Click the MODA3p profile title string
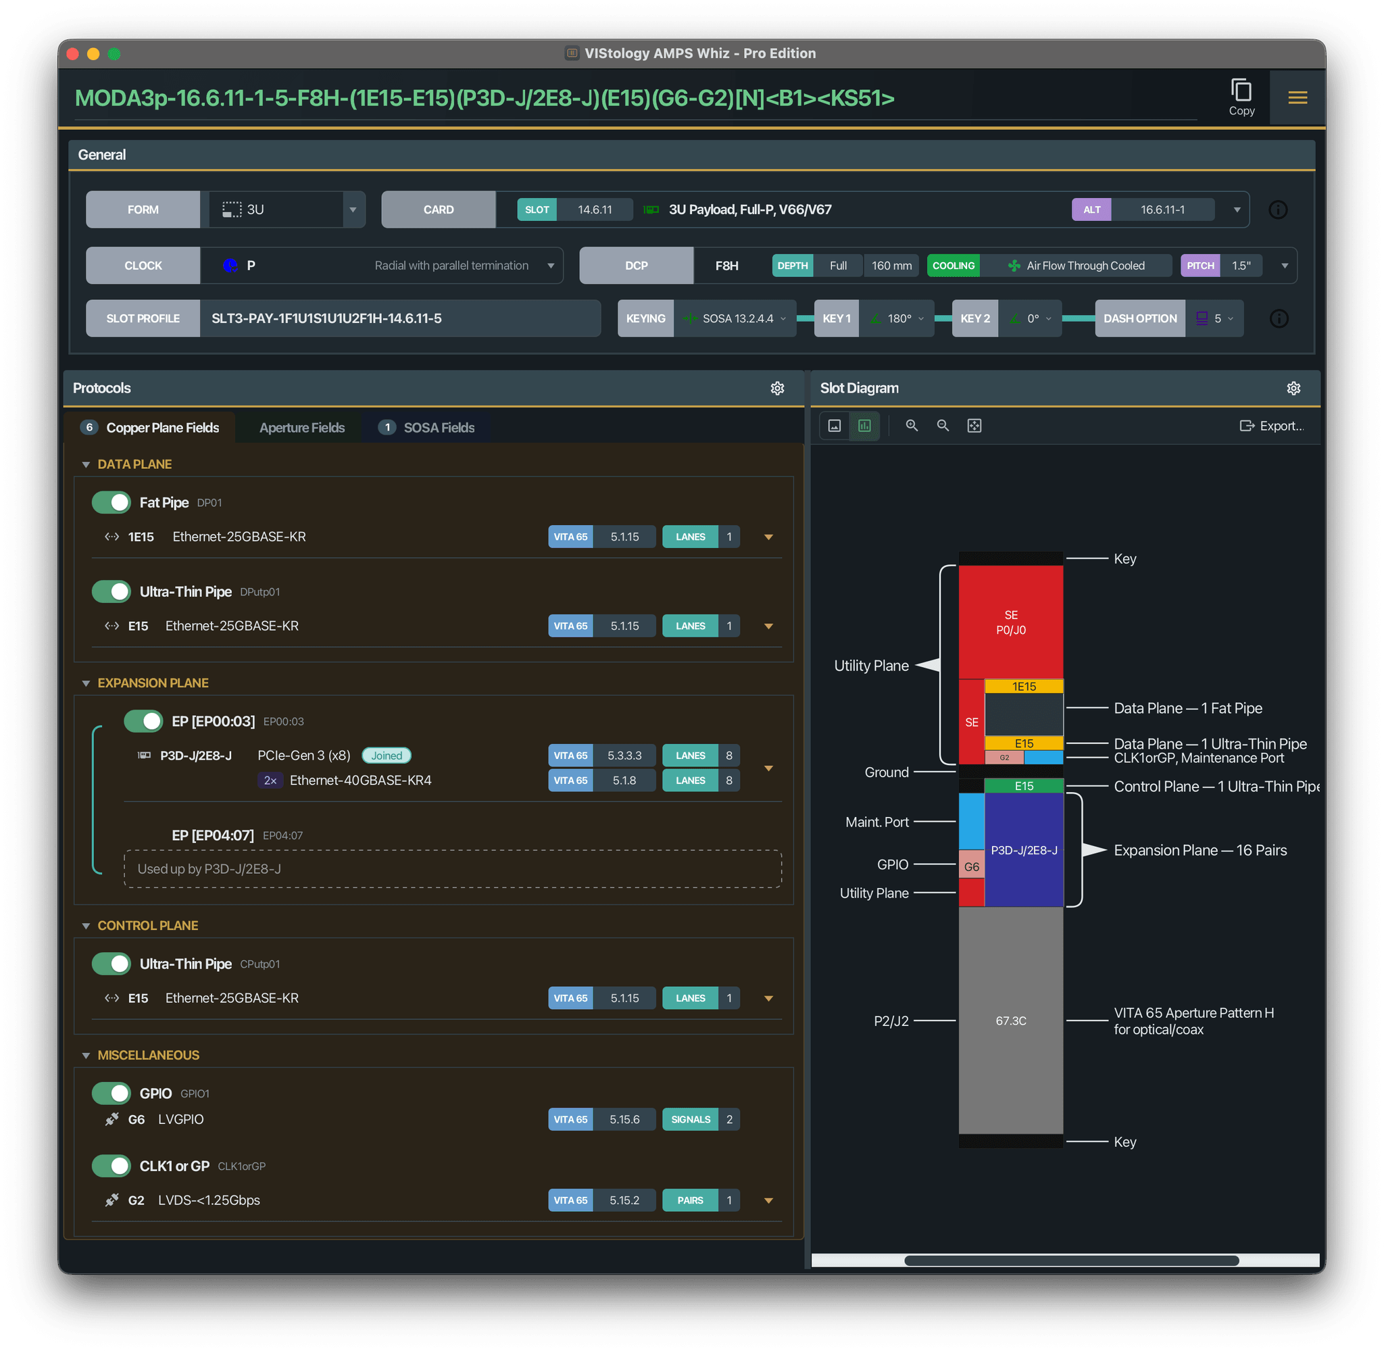Screen dimensions: 1384x1351 click(x=485, y=98)
